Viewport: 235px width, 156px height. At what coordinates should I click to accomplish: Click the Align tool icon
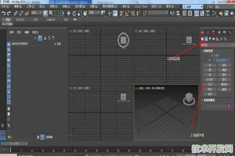[178, 13]
